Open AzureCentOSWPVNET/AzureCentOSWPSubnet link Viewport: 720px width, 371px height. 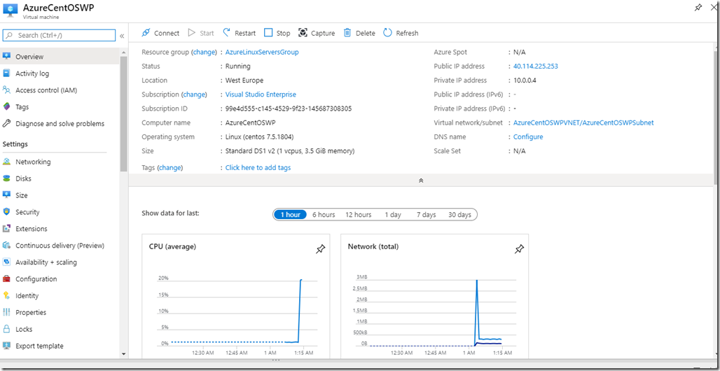pos(583,122)
